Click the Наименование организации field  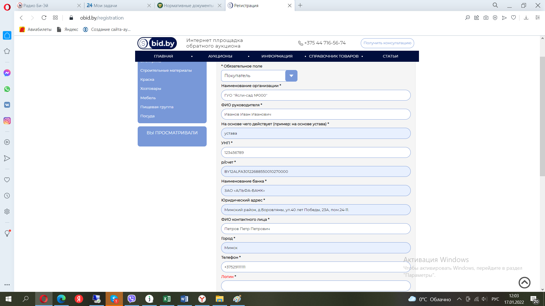coord(316,95)
